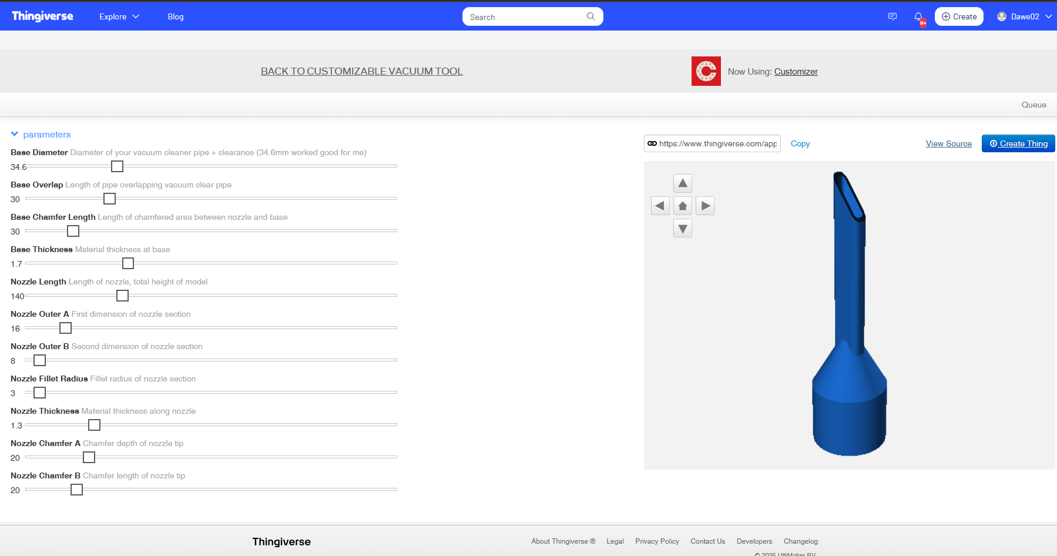This screenshot has width=1057, height=556.
Task: Rotate the 3D view left arrow
Action: [660, 206]
